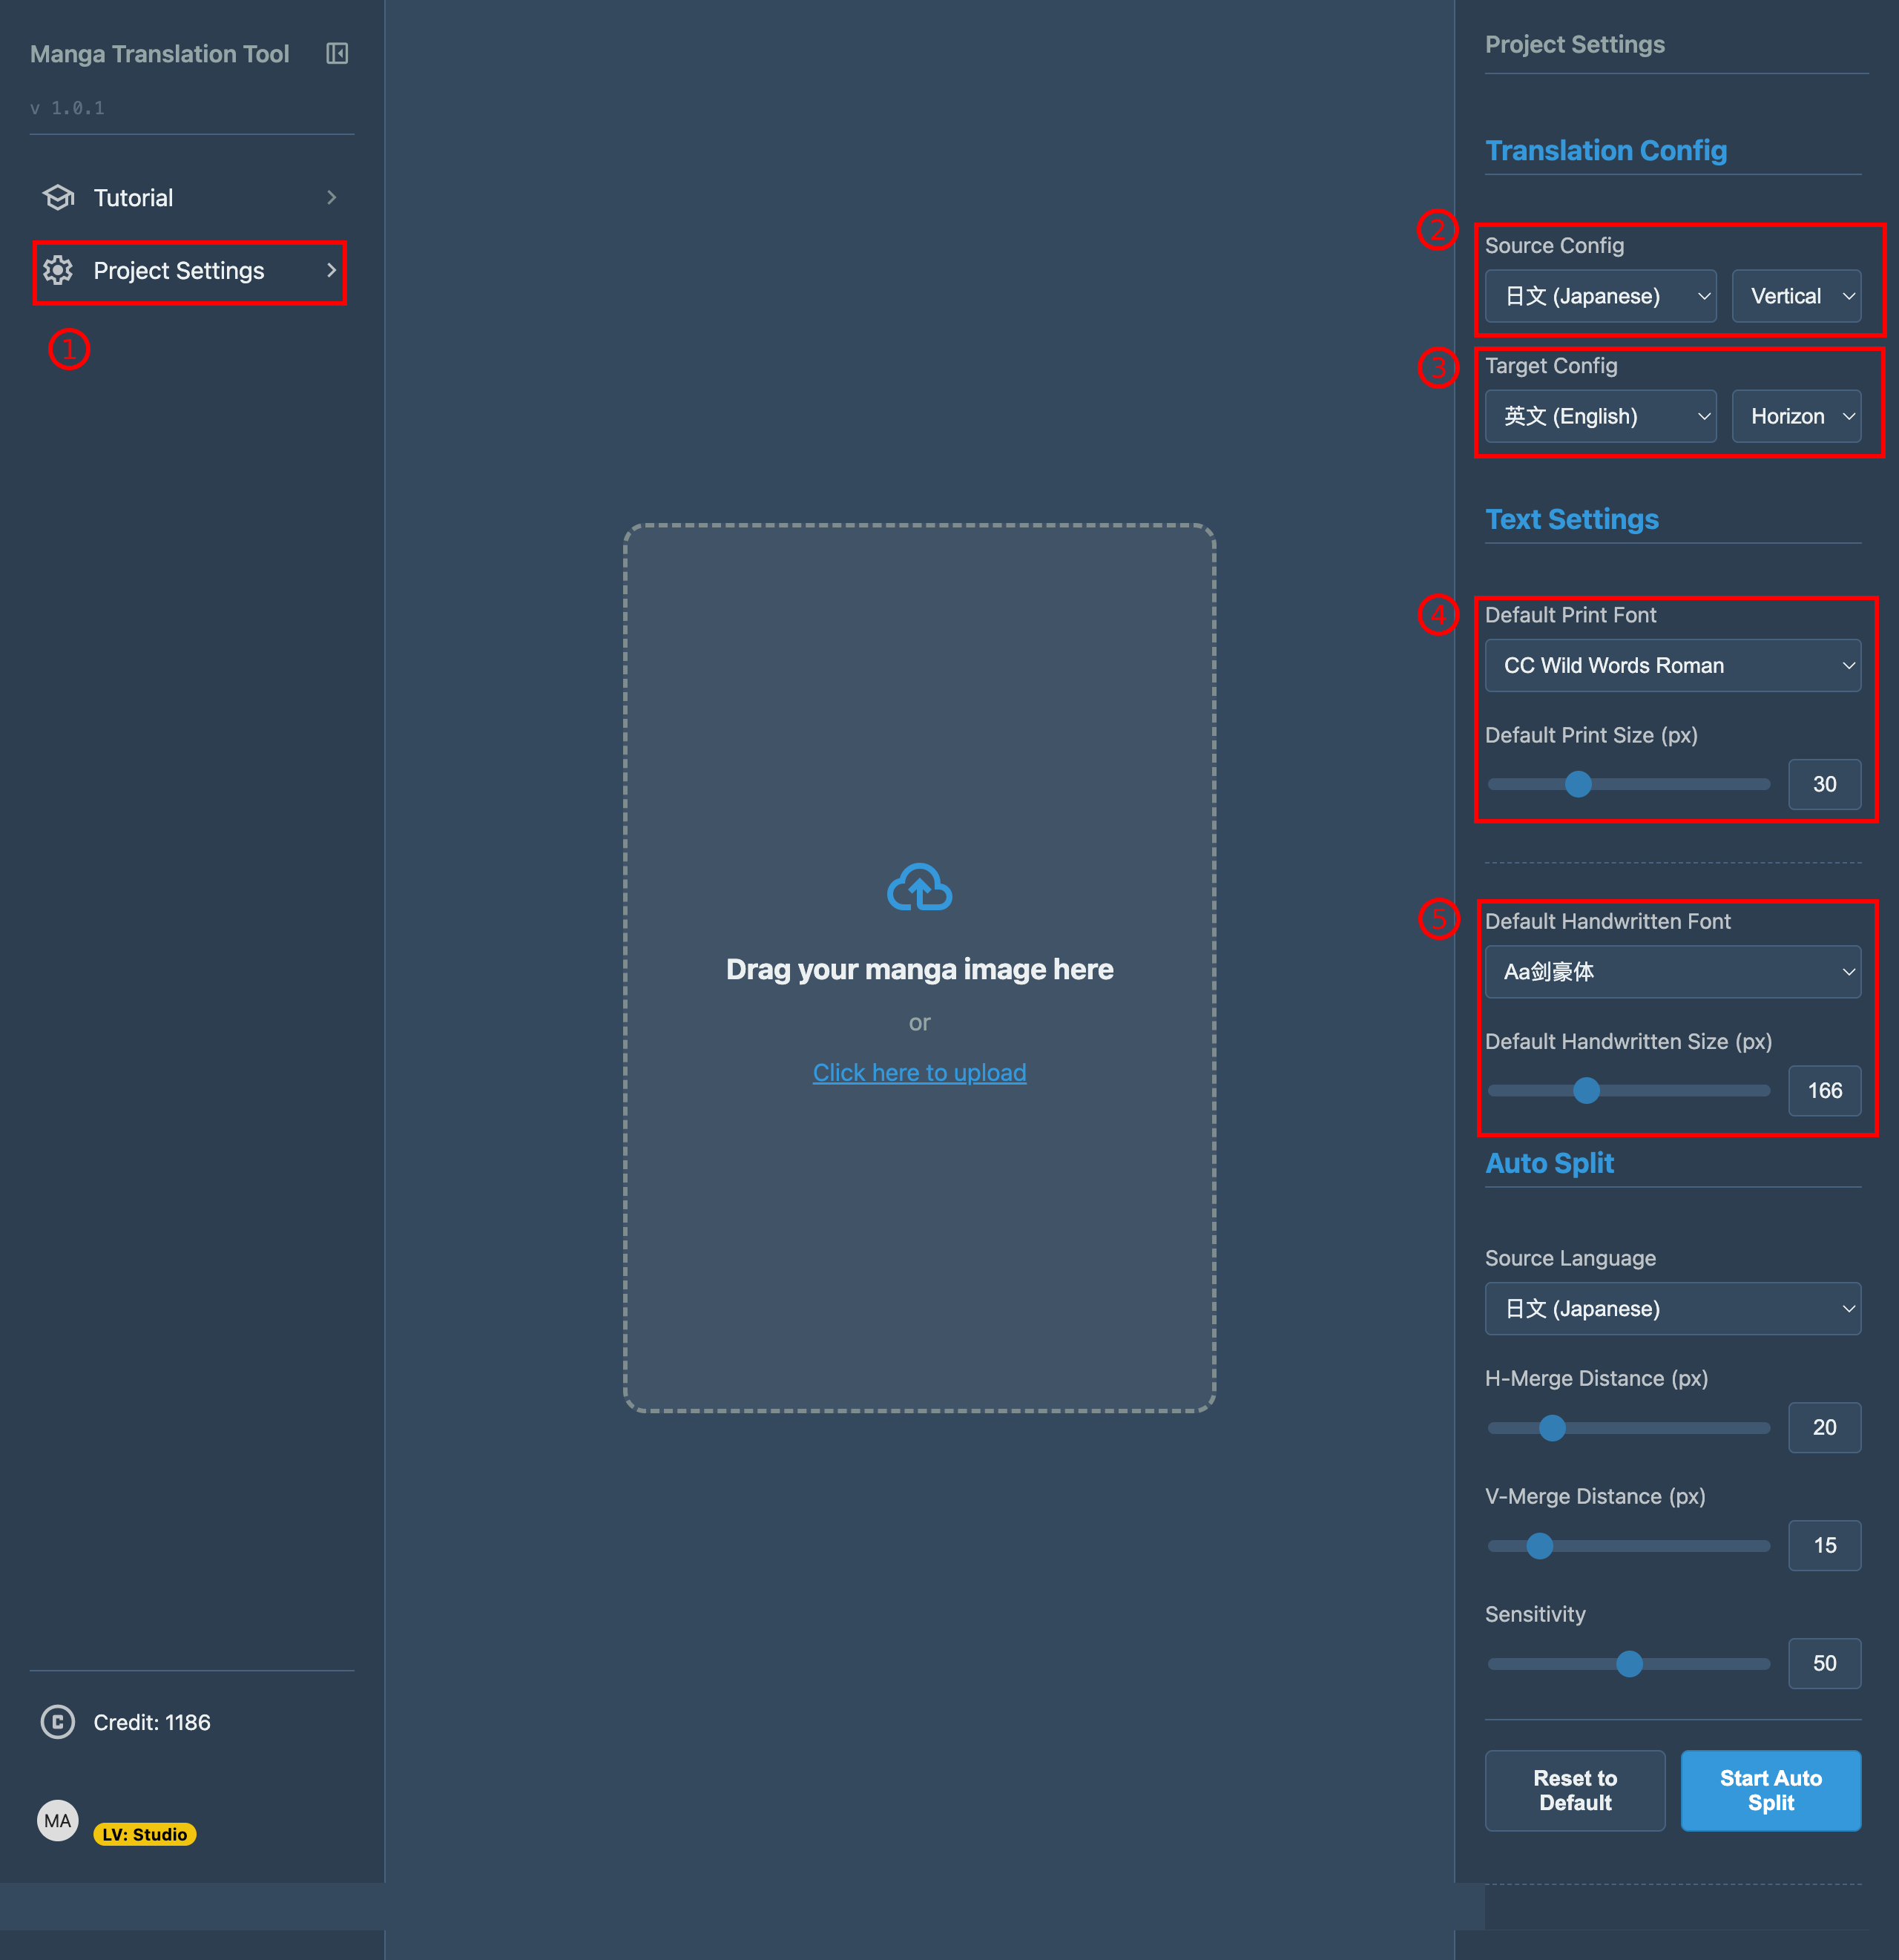Collapse the sidebar using the panel icon
This screenshot has height=1960, width=1899.
tap(337, 54)
